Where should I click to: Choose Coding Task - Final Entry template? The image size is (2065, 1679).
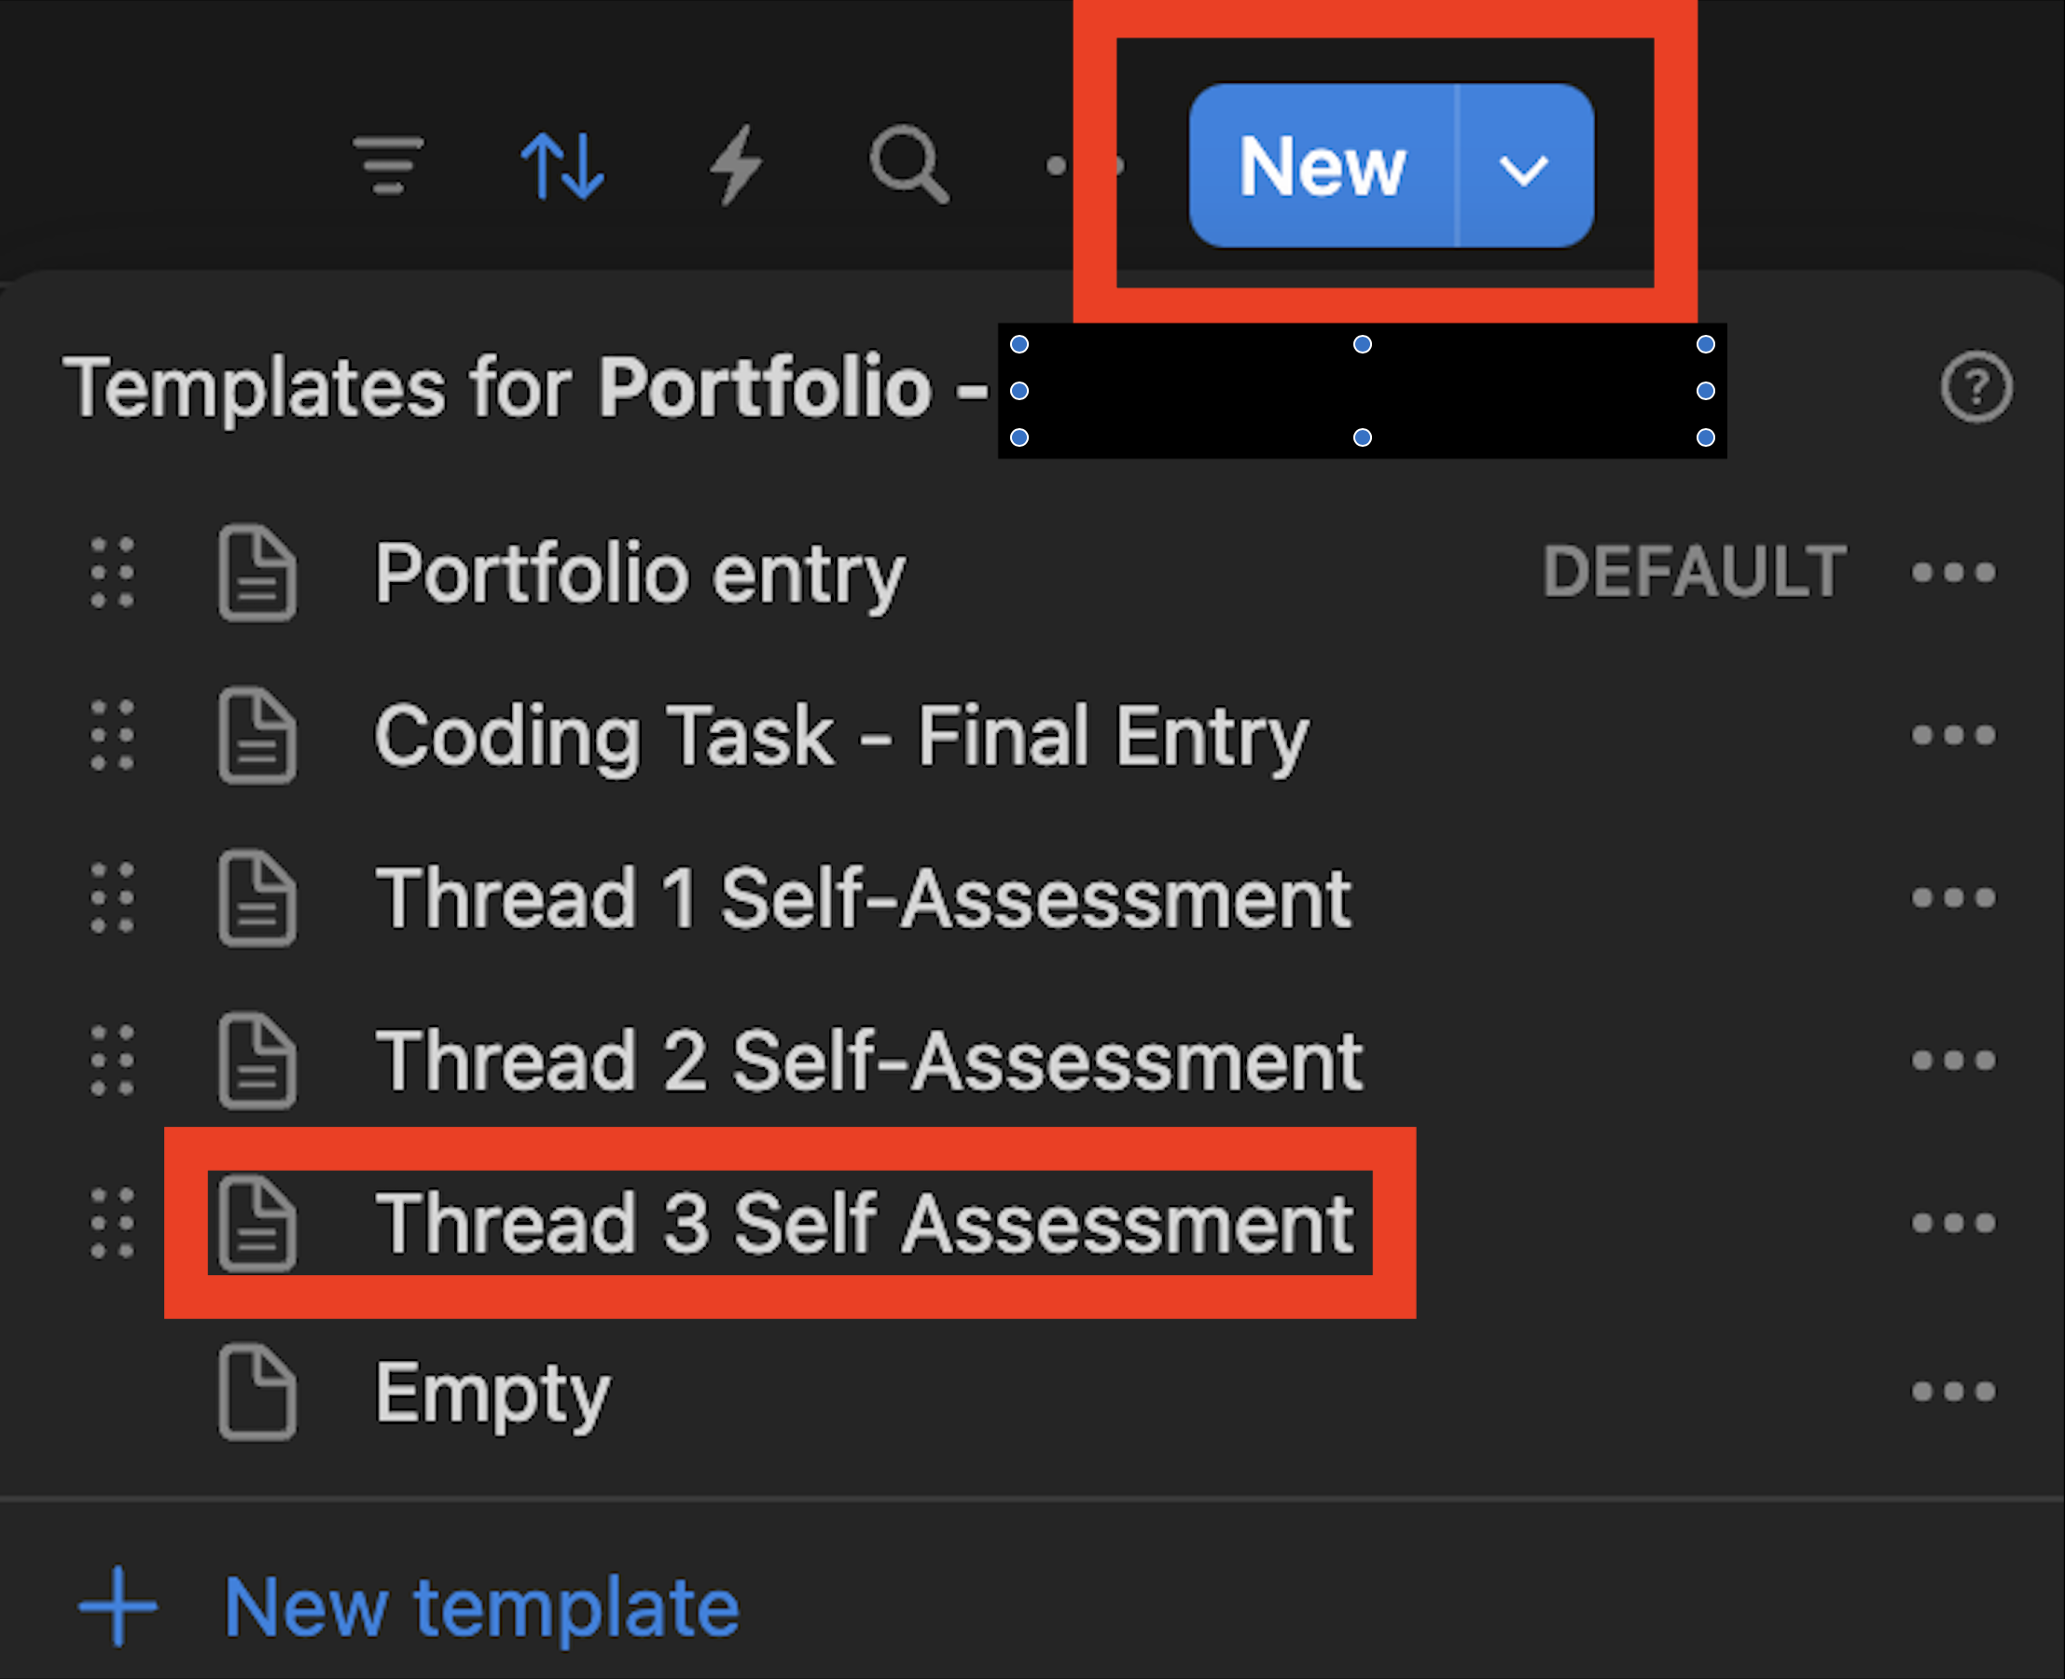click(x=840, y=736)
